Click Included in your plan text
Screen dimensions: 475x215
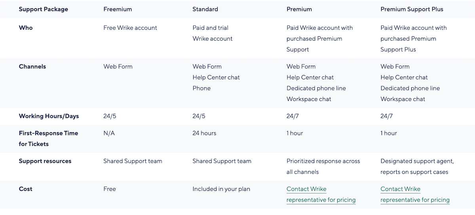tap(221, 189)
